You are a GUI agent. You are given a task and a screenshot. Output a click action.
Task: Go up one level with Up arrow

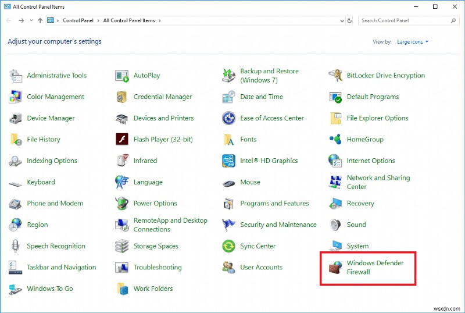(40, 20)
